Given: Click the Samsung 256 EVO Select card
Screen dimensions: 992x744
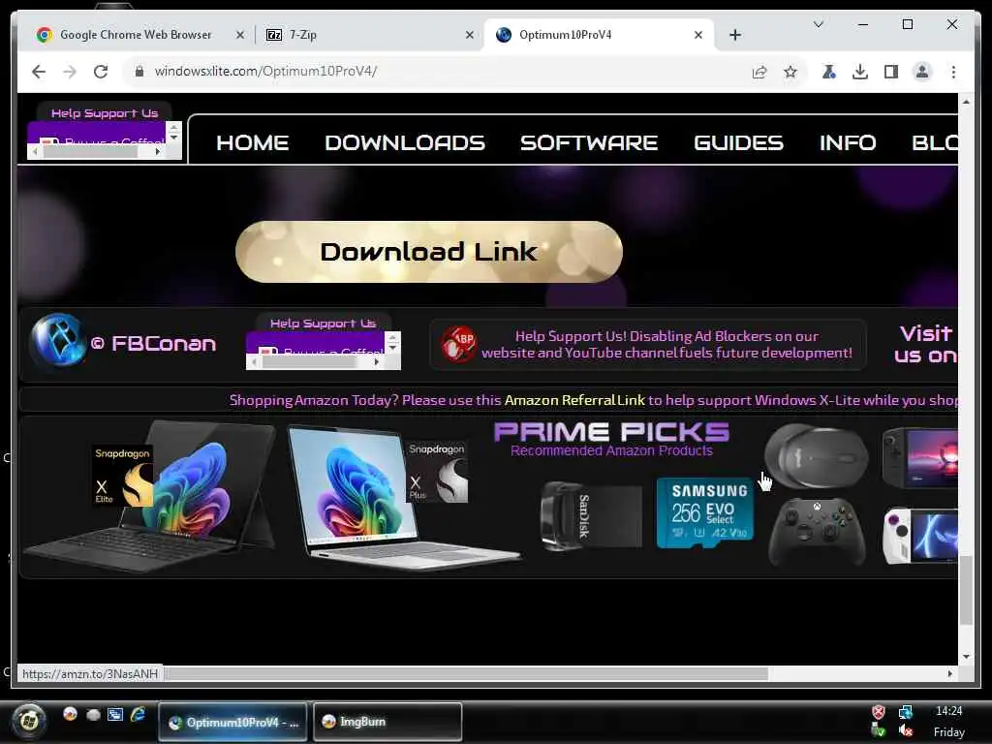Looking at the screenshot, I should [x=705, y=513].
